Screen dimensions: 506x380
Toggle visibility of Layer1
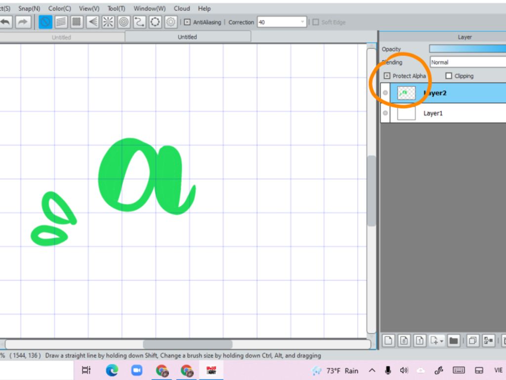click(385, 113)
